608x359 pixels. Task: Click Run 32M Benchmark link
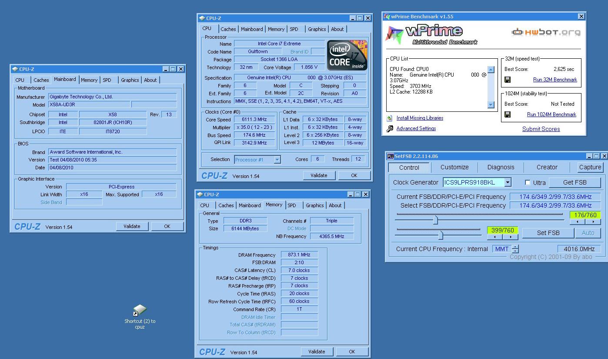[555, 80]
